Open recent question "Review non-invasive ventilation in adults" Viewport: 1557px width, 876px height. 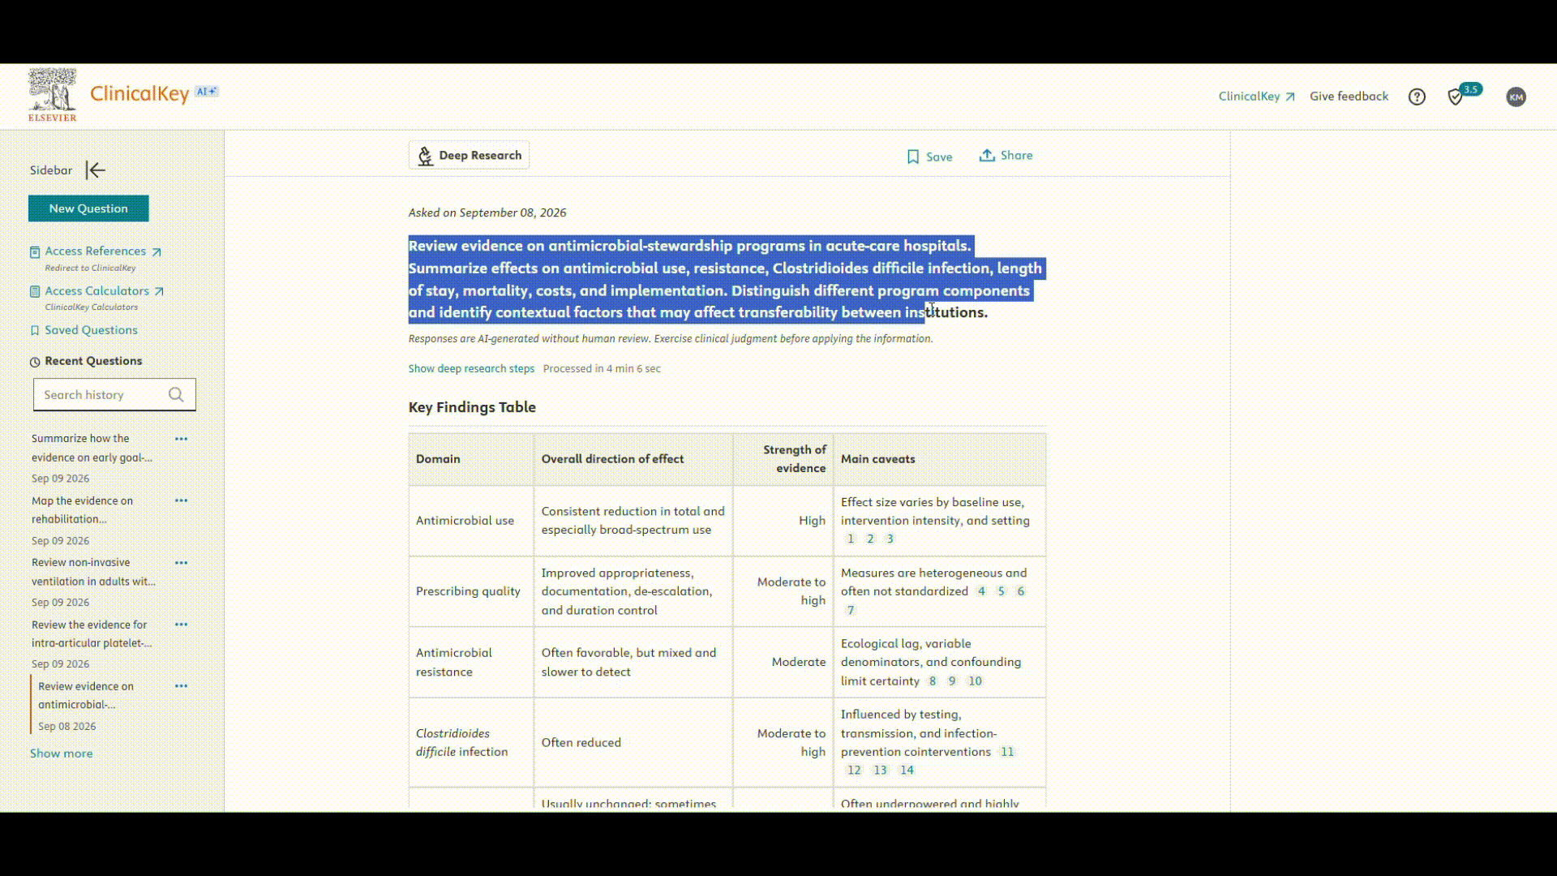pyautogui.click(x=93, y=572)
